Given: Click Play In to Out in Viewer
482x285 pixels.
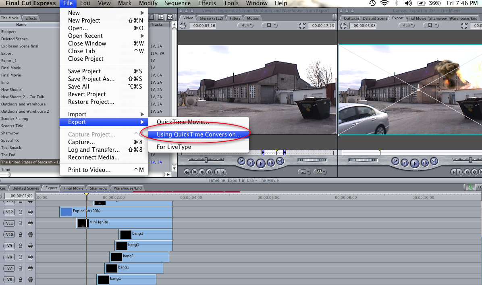Looking at the screenshot, I should [x=251, y=163].
